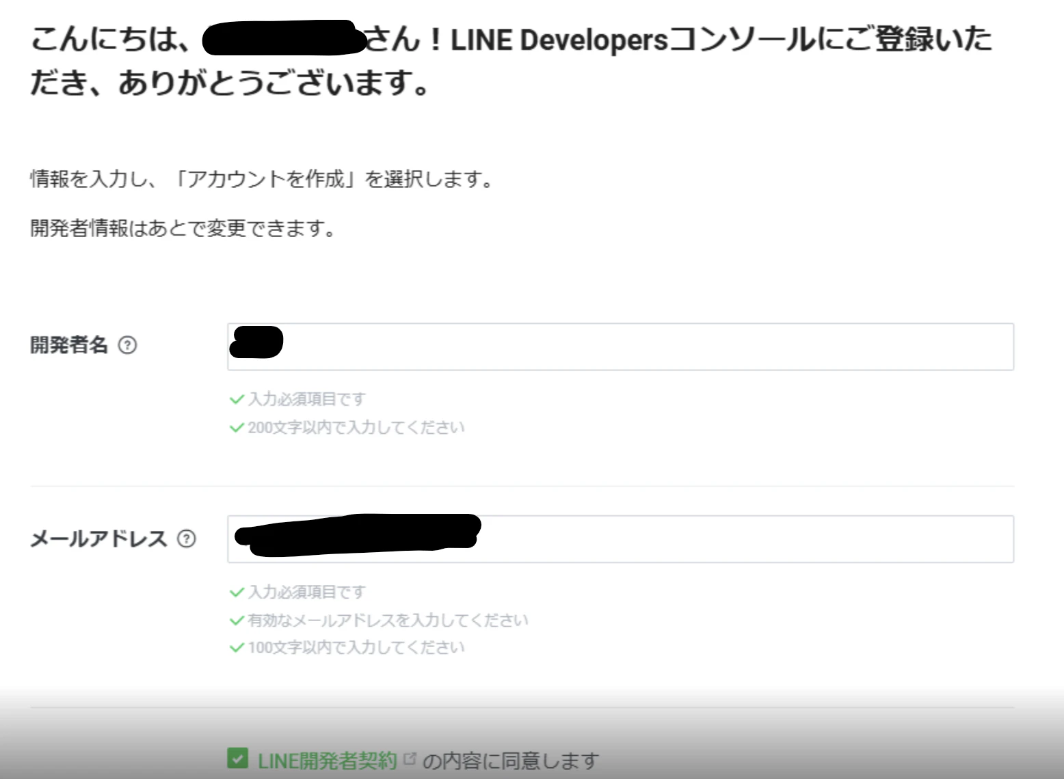Click the 100文字以内で入力してください validation message
This screenshot has height=779, width=1064.
point(356,648)
